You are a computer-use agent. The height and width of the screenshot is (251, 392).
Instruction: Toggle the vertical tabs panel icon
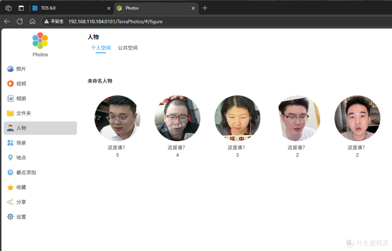(x=21, y=8)
